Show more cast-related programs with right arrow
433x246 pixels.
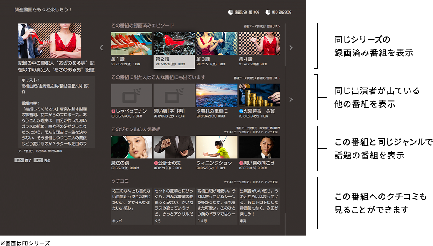tap(291, 100)
